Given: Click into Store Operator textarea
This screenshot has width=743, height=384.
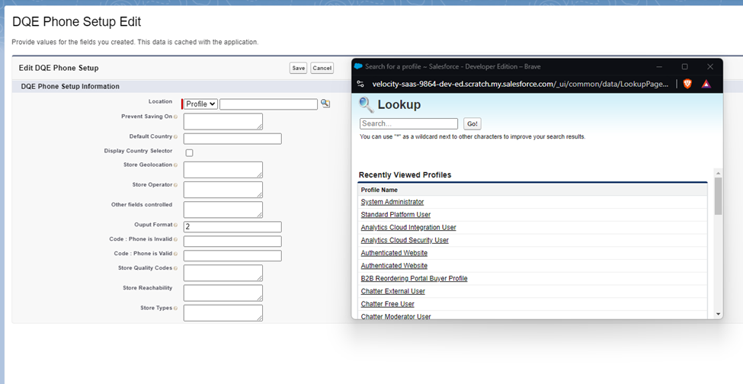Looking at the screenshot, I should tap(223, 190).
